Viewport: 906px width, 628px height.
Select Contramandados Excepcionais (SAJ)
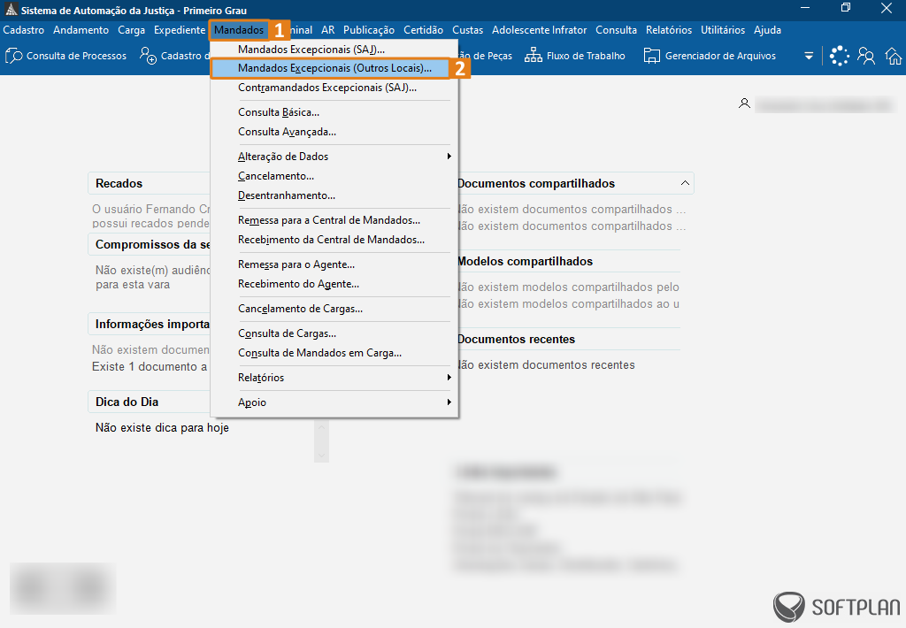coord(335,88)
